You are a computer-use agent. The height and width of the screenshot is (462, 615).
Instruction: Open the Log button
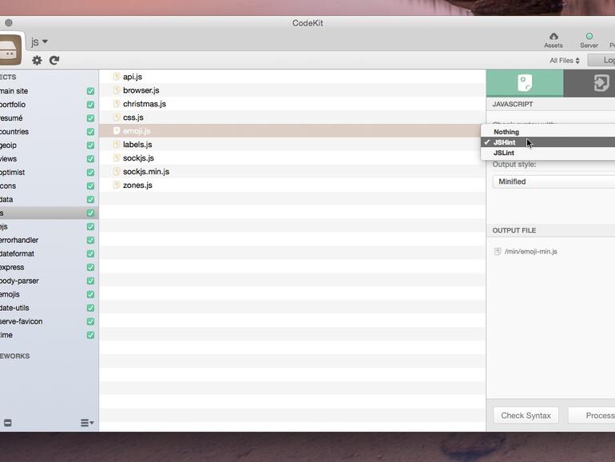click(x=601, y=60)
